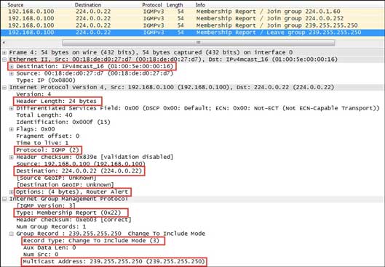
Task: Select the Time to live: 1 line
Action: tap(42, 143)
